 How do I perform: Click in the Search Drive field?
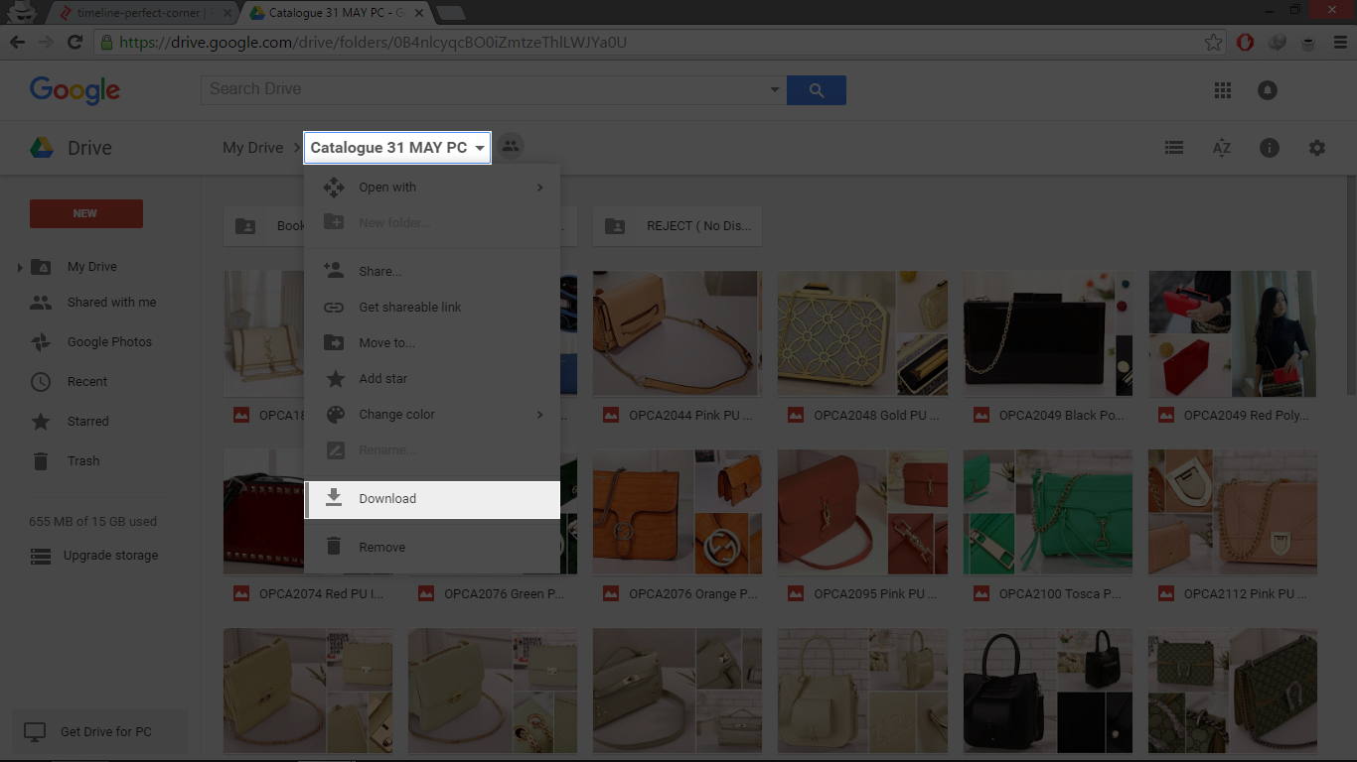[x=487, y=89]
